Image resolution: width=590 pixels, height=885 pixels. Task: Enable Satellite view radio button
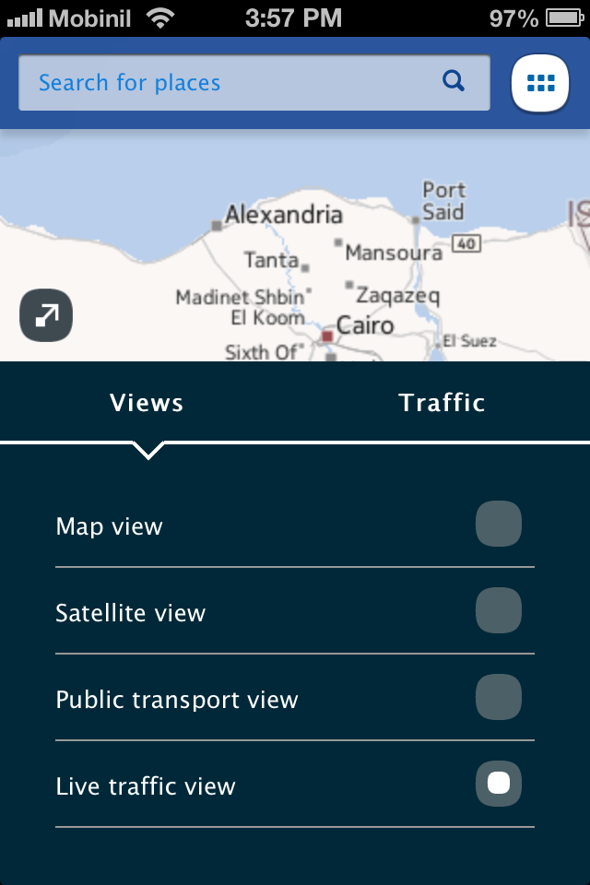499,610
